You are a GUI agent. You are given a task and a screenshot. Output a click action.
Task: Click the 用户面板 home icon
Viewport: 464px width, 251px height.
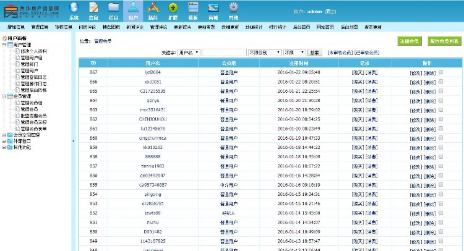point(4,38)
